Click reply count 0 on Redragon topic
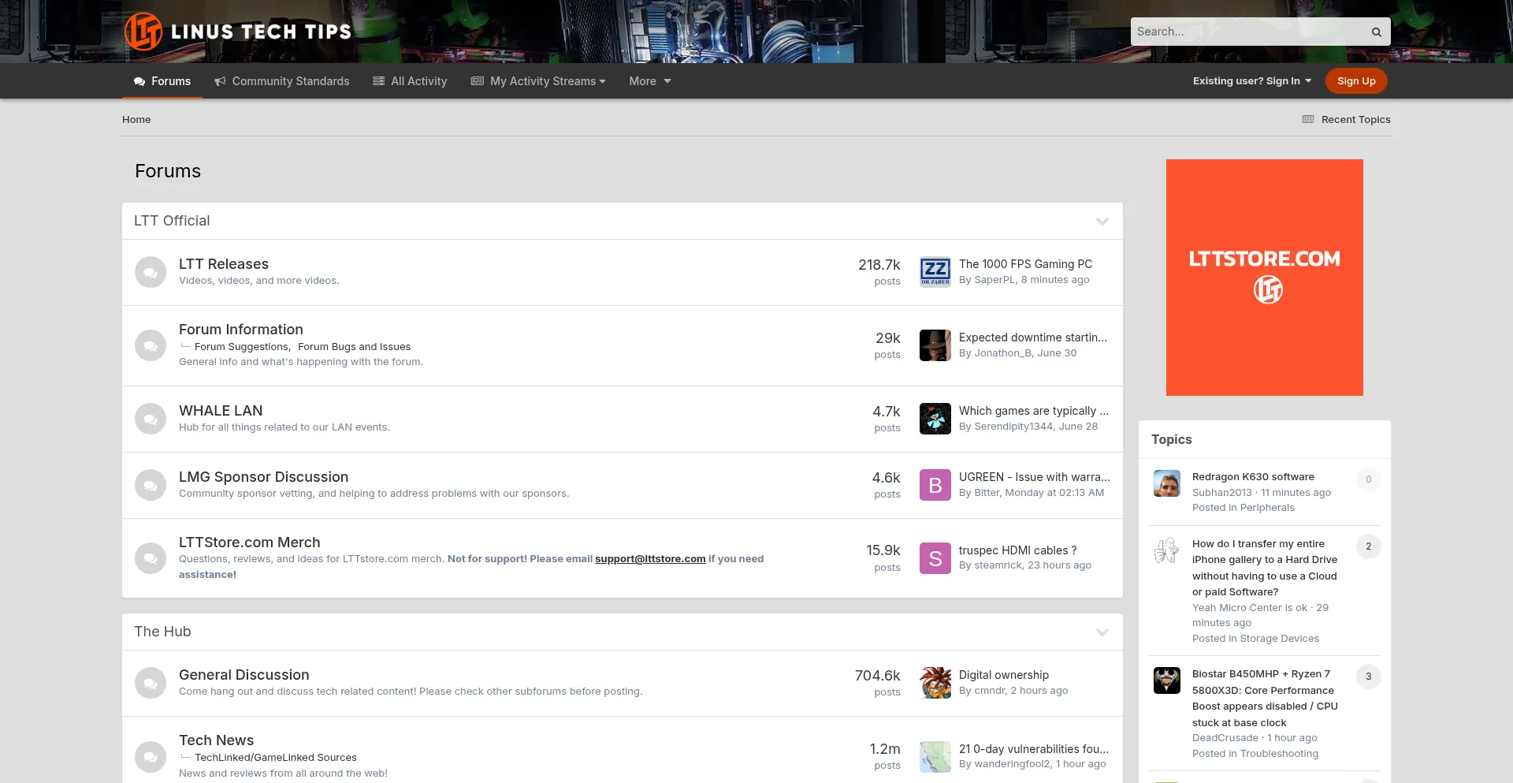This screenshot has width=1513, height=783. coord(1369,479)
